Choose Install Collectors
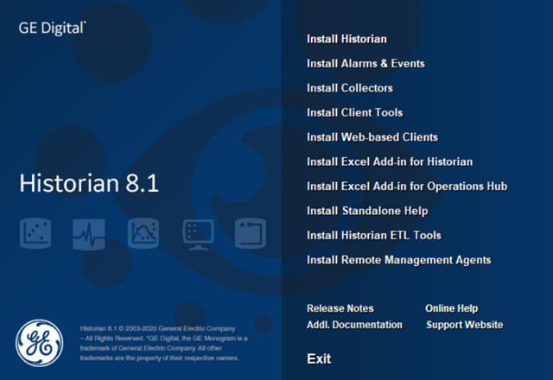Viewport: 553px width, 380px height. click(x=350, y=88)
